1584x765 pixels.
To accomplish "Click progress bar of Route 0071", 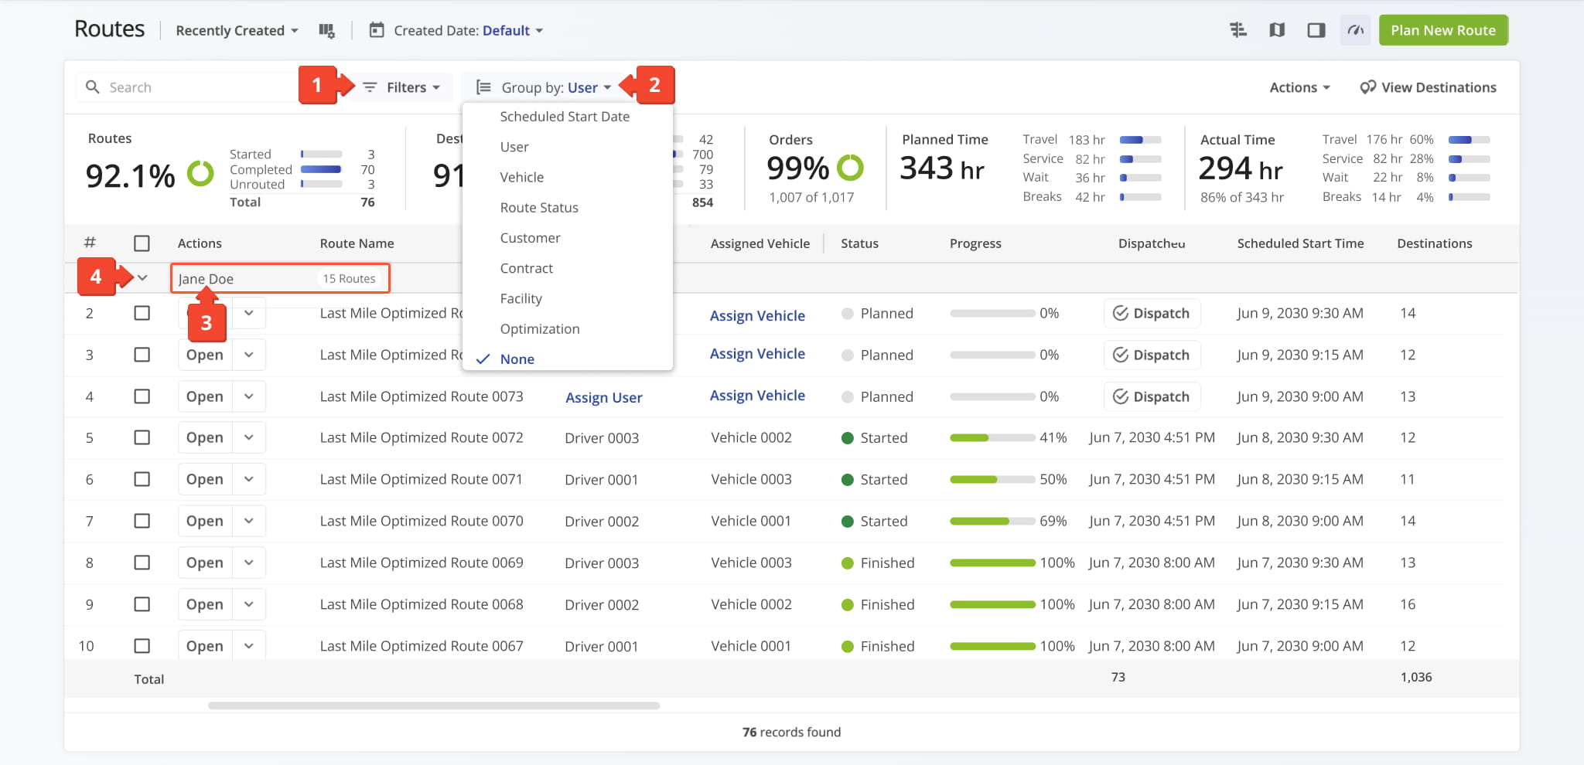I will pyautogui.click(x=992, y=479).
